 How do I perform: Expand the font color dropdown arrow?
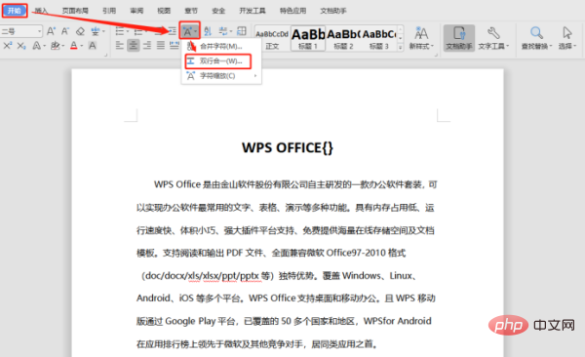(81, 46)
